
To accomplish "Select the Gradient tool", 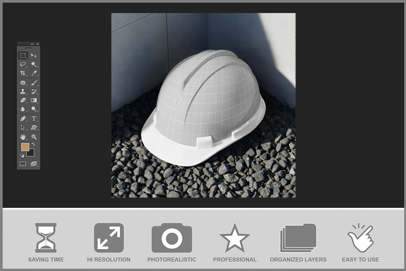I will click(x=35, y=100).
